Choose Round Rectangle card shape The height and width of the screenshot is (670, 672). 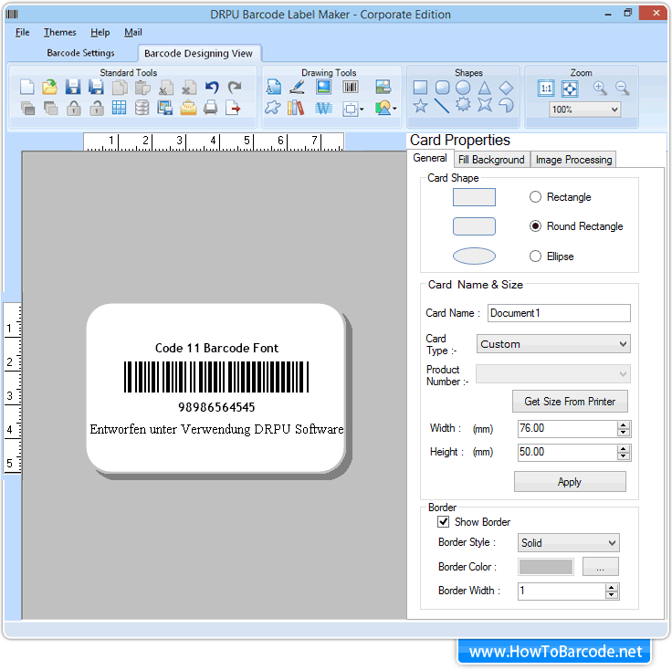[535, 225]
